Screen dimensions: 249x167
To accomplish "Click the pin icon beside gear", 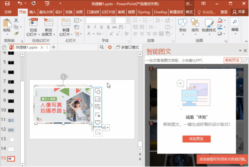I will (102, 47).
